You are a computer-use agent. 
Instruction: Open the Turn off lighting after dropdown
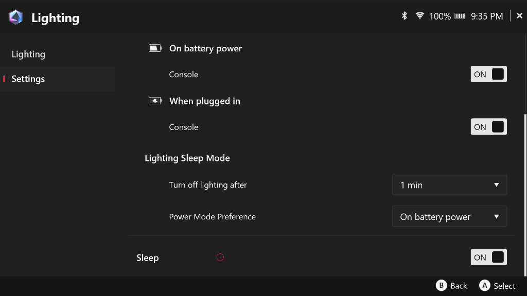(x=449, y=185)
